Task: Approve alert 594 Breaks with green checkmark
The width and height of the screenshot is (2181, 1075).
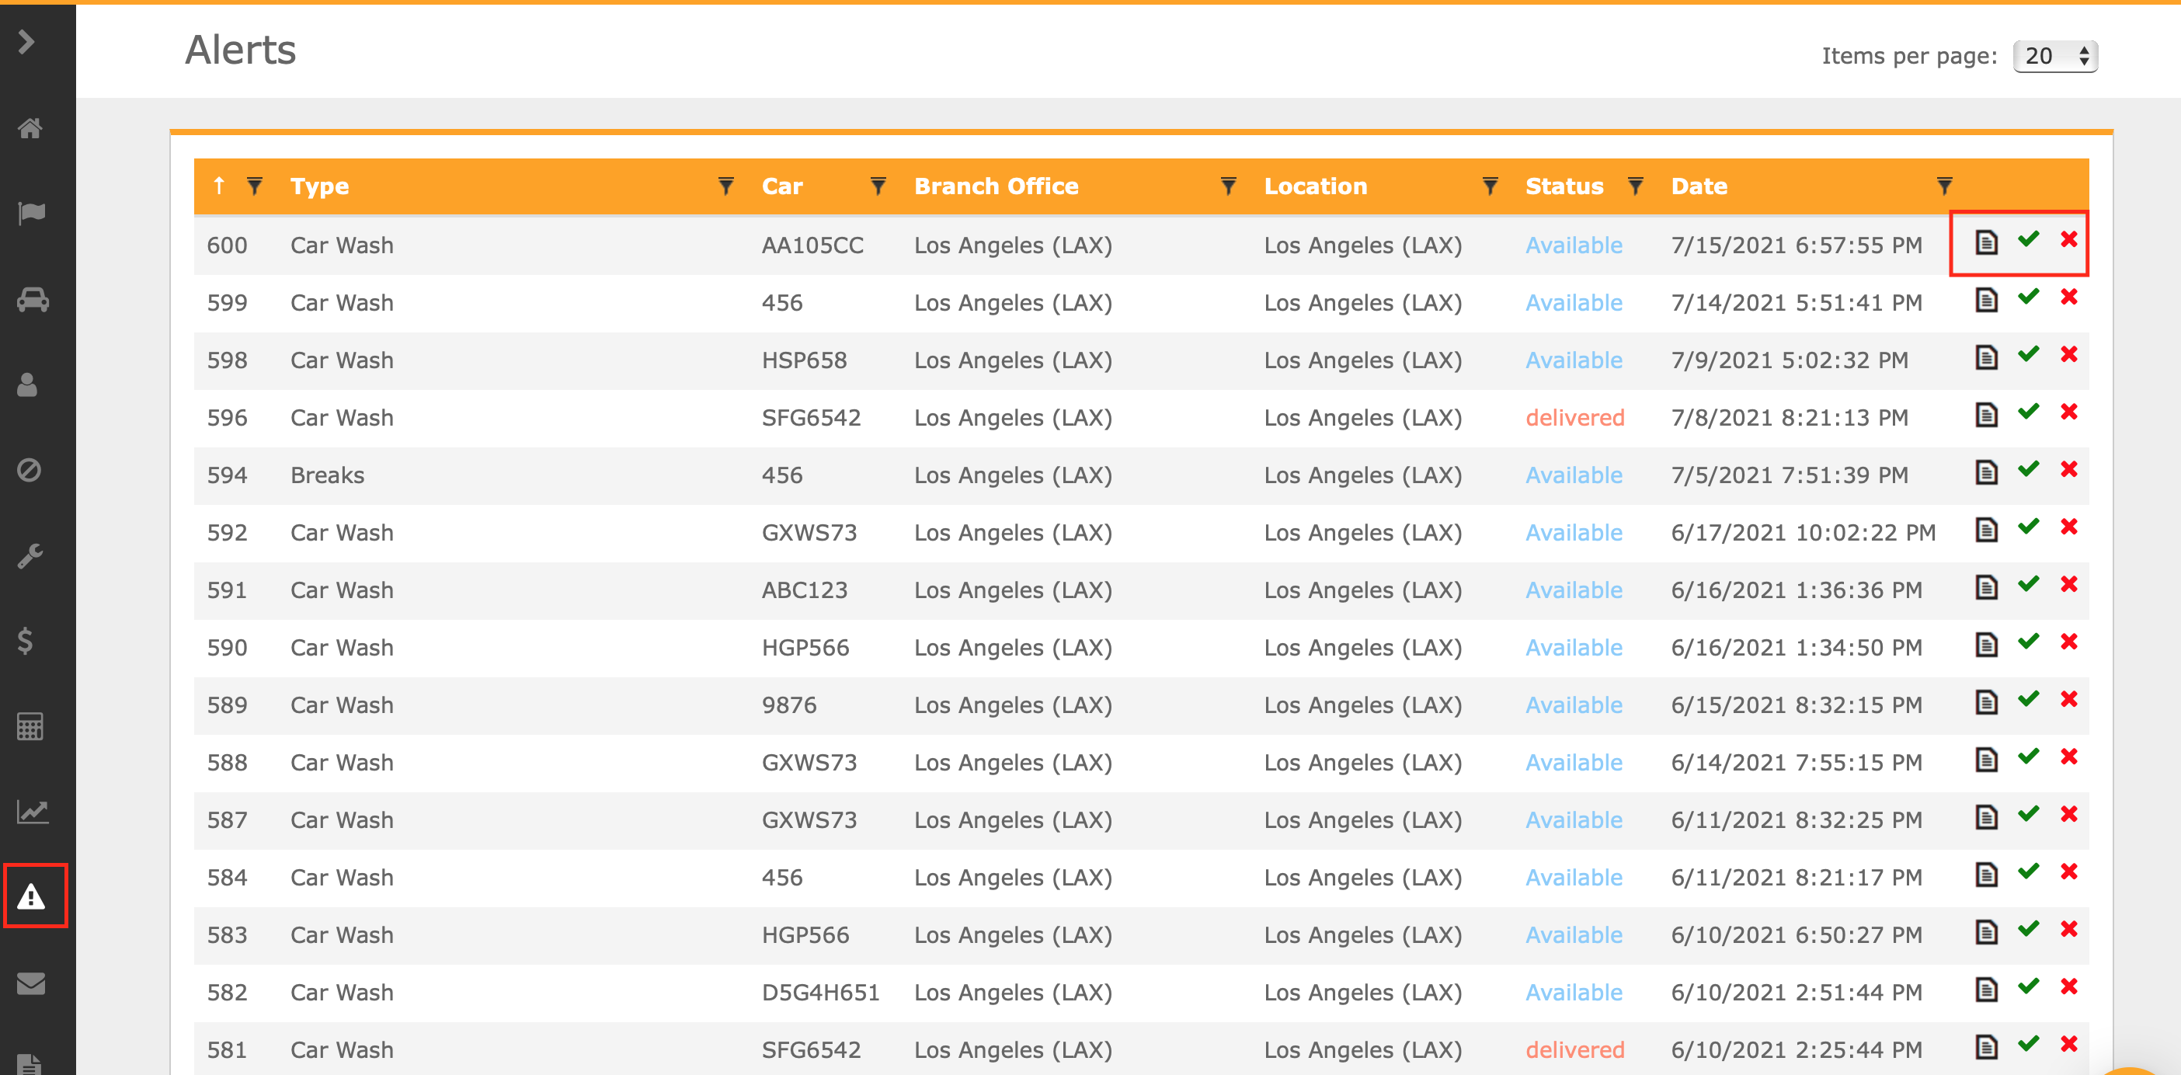Action: pos(2028,470)
